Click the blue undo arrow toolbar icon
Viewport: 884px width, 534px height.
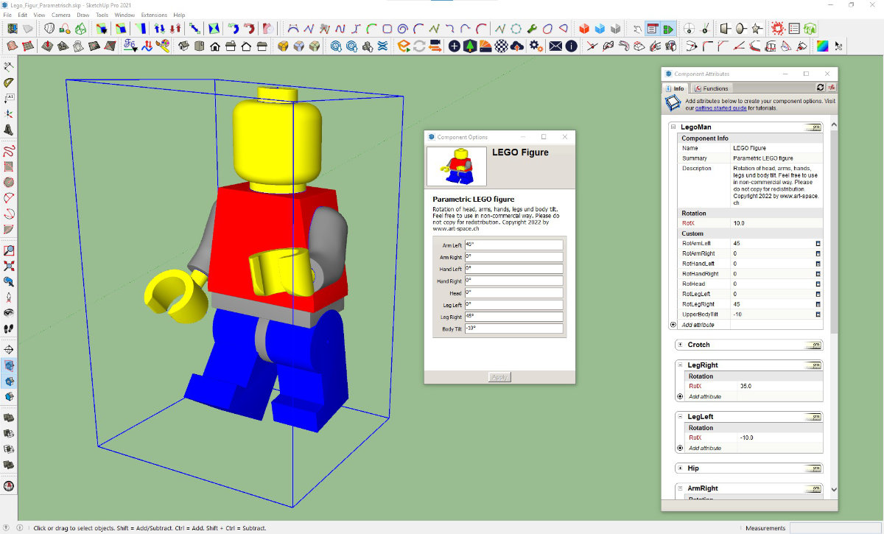tap(234, 29)
